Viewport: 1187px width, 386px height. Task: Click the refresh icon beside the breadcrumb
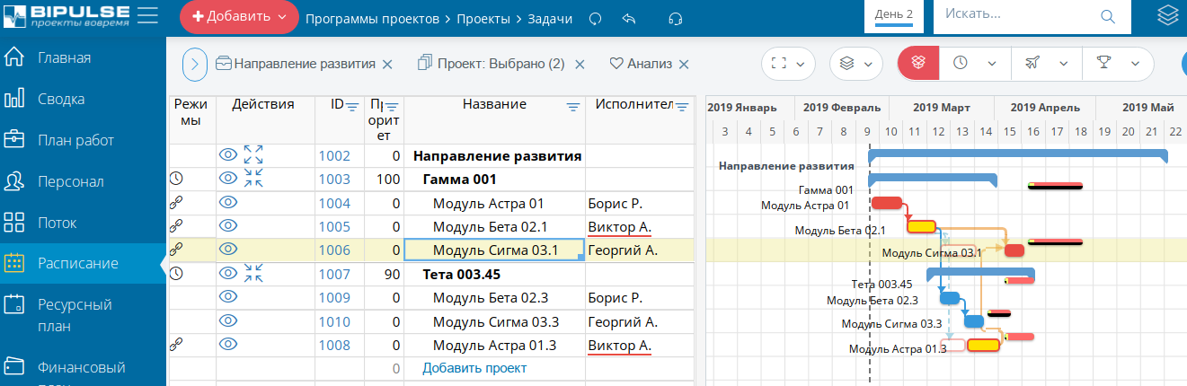pyautogui.click(x=594, y=18)
